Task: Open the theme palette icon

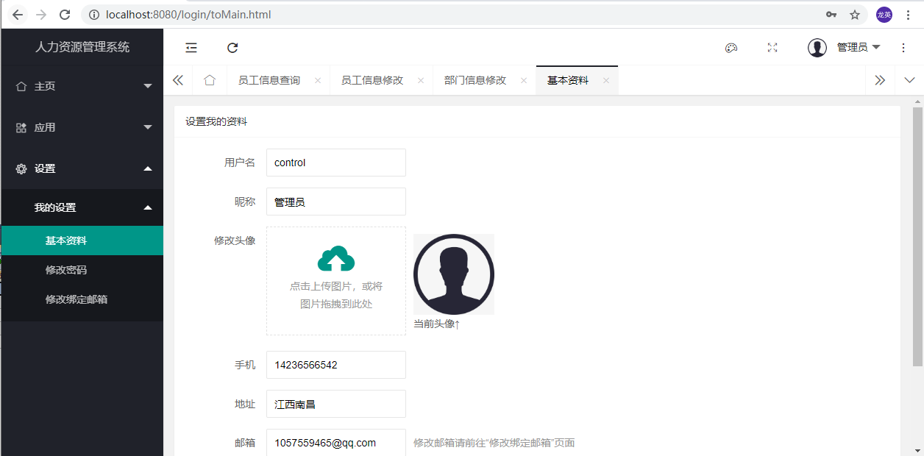Action: (731, 48)
